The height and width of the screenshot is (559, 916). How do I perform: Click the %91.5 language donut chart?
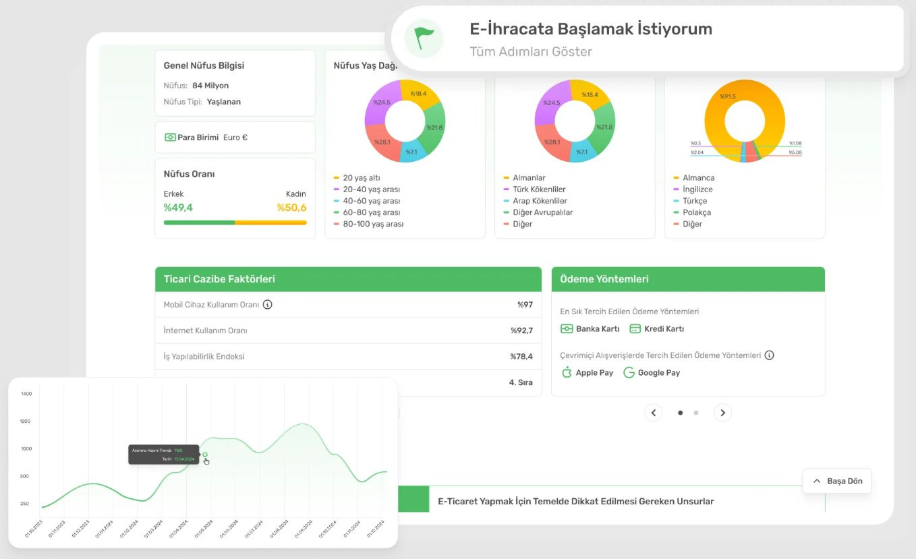pyautogui.click(x=745, y=121)
